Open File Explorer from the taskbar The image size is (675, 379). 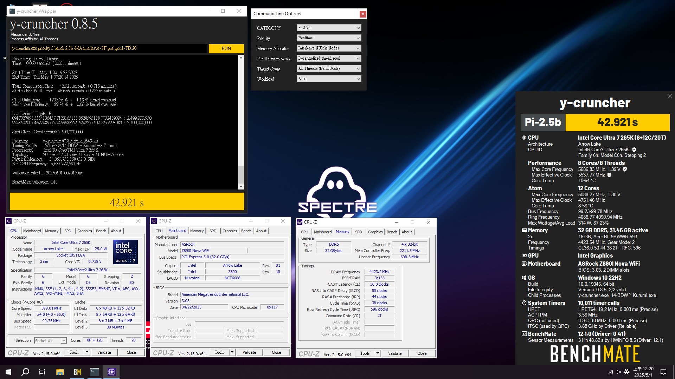(60, 372)
